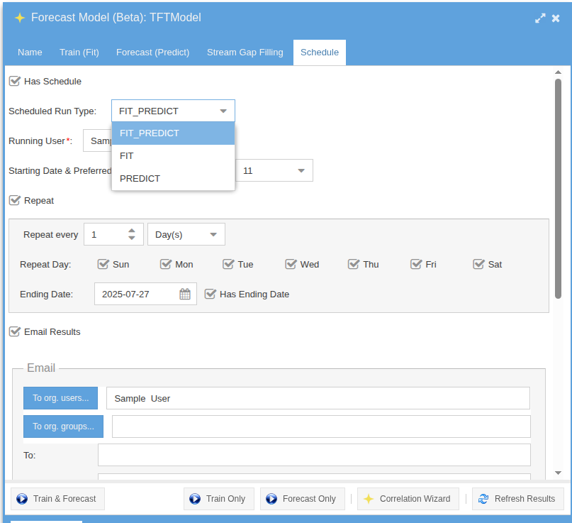Click the scrollbar up arrow
The width and height of the screenshot is (572, 523).
pyautogui.click(x=558, y=72)
